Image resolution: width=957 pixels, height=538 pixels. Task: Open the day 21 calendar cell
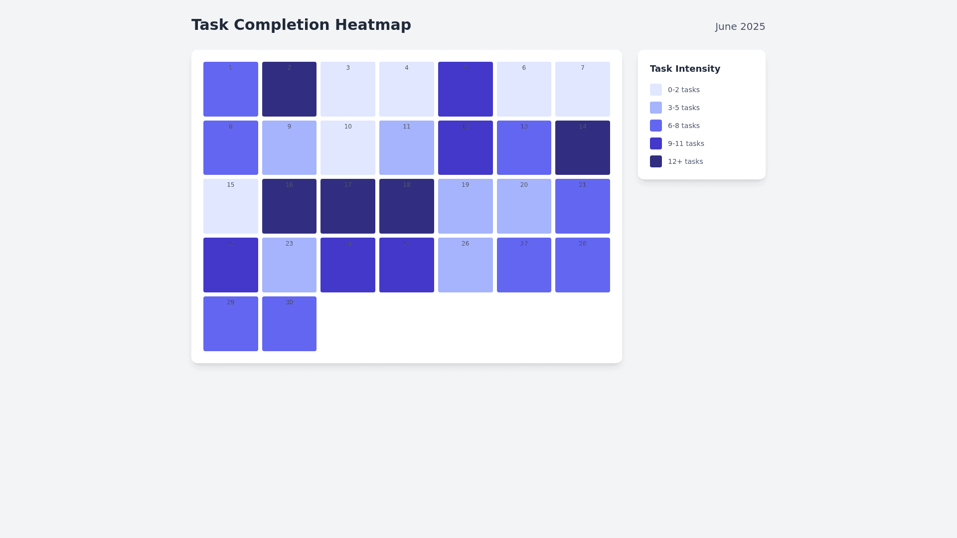click(582, 206)
